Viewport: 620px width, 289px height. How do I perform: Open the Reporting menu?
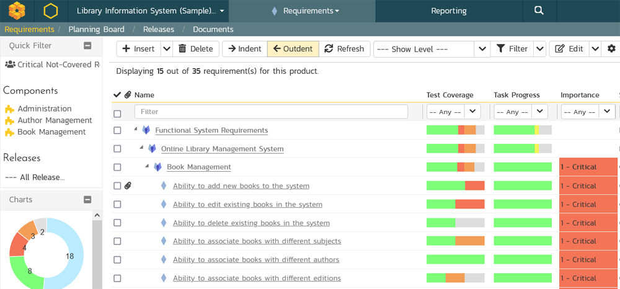pyautogui.click(x=448, y=11)
